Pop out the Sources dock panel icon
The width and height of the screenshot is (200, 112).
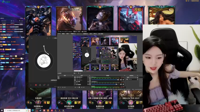click(89, 75)
